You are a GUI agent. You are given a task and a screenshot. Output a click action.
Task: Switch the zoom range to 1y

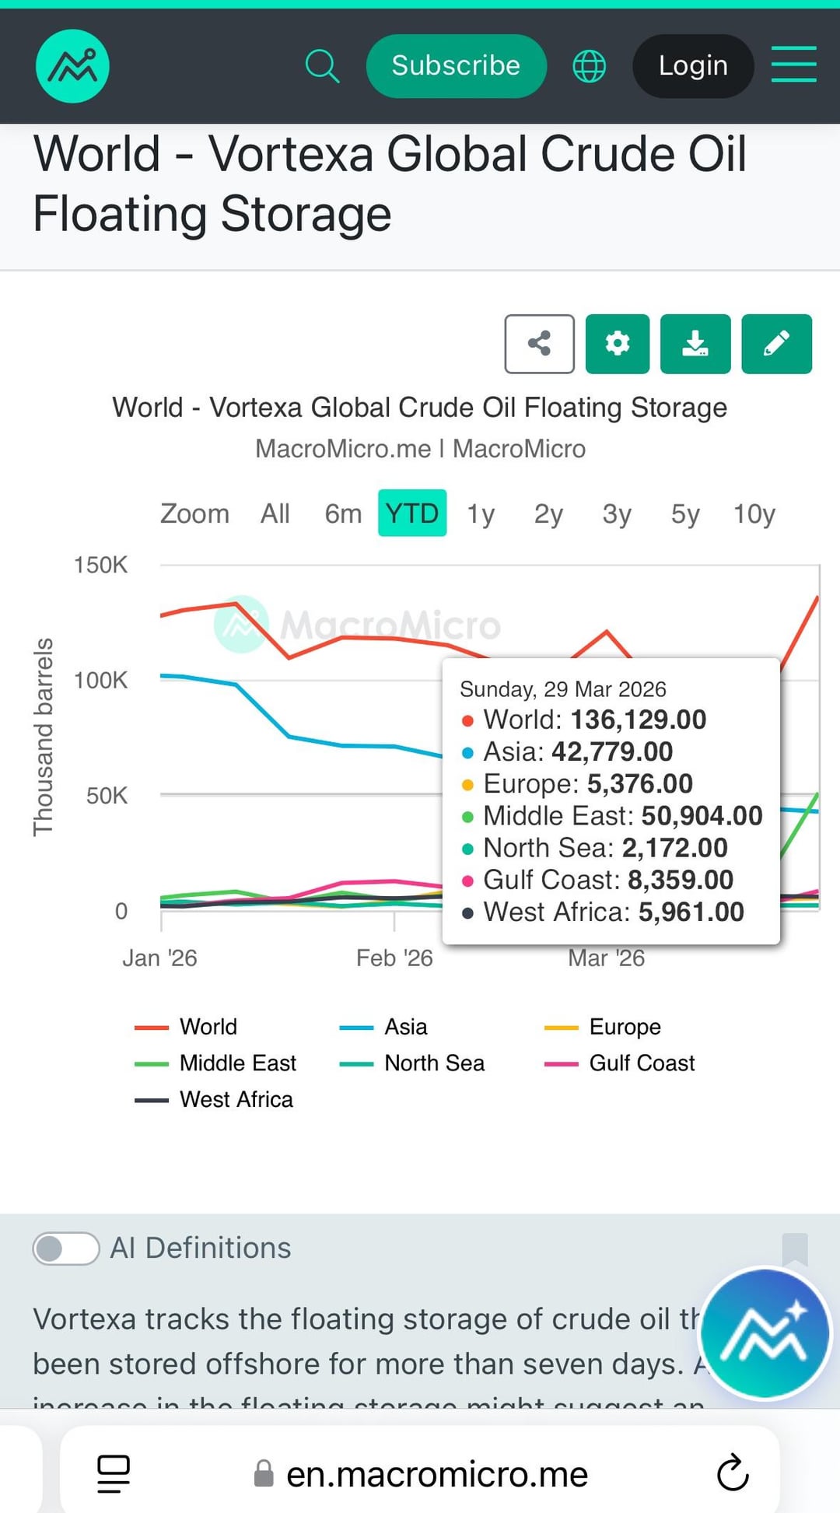point(481,513)
